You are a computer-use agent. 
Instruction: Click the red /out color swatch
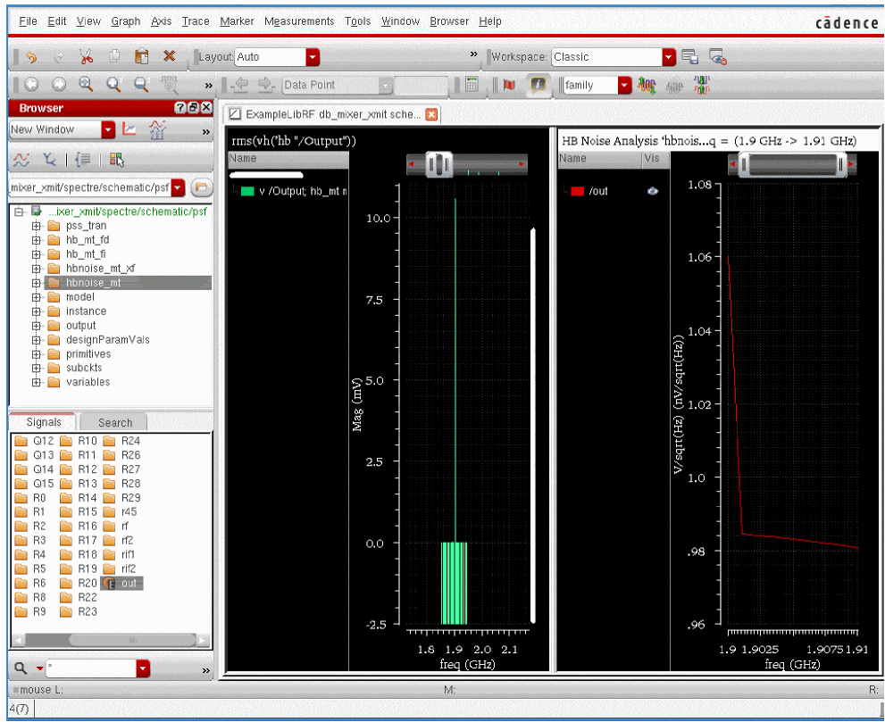[577, 191]
